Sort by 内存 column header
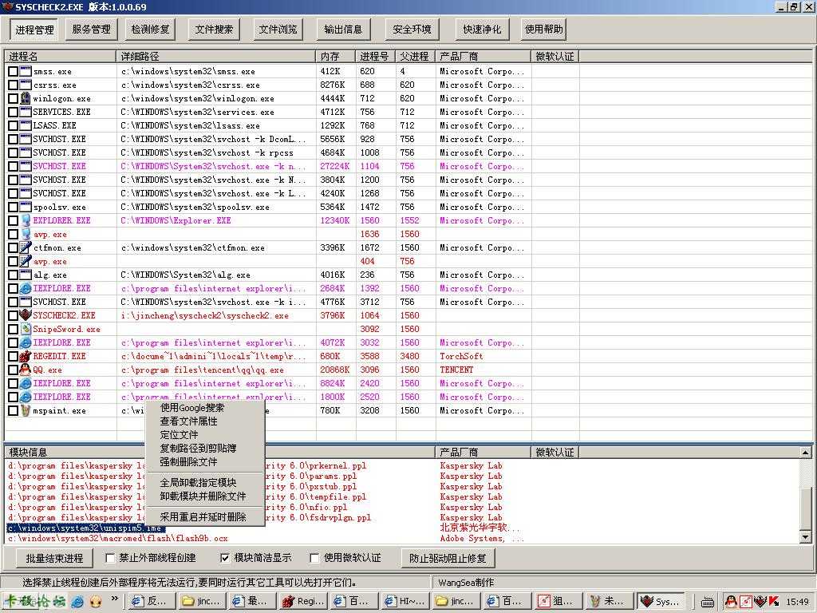Screen dimensions: 817x613 [x=336, y=57]
